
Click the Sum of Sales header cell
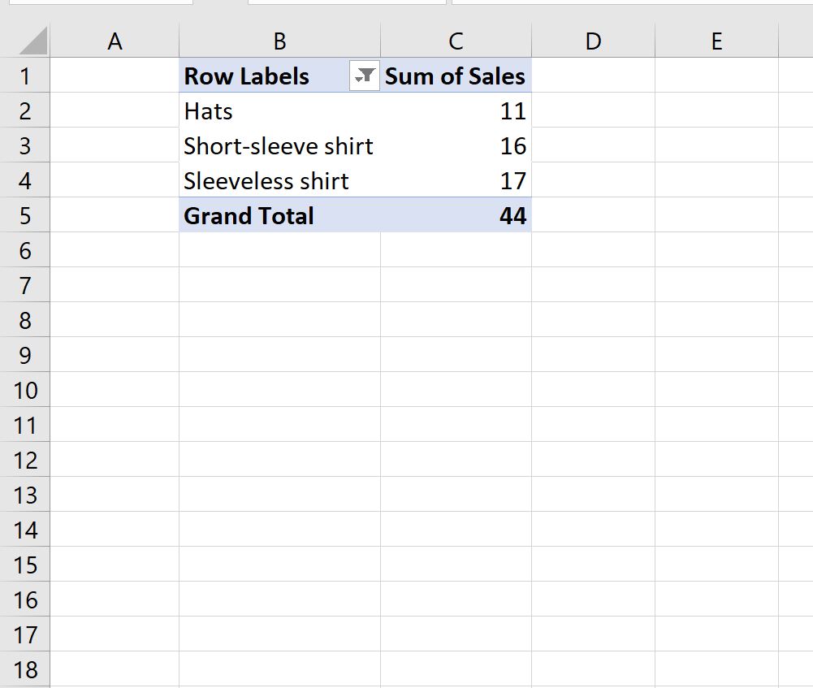pos(455,76)
